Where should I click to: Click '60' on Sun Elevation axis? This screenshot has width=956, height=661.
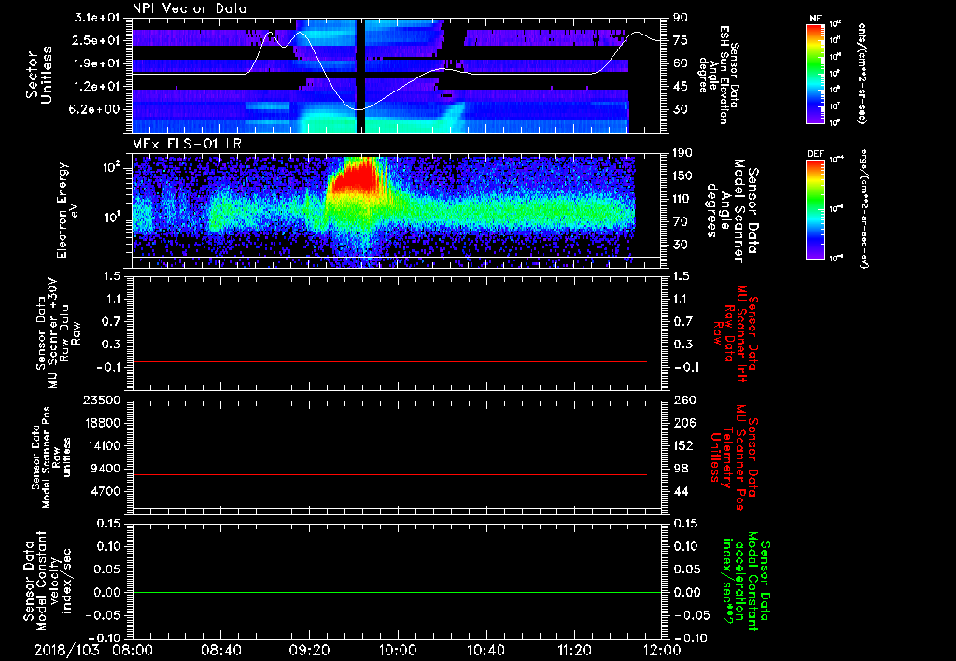pos(681,63)
